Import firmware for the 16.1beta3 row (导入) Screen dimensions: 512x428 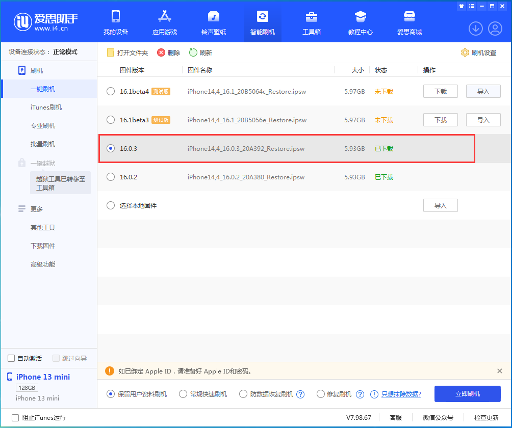click(x=483, y=120)
